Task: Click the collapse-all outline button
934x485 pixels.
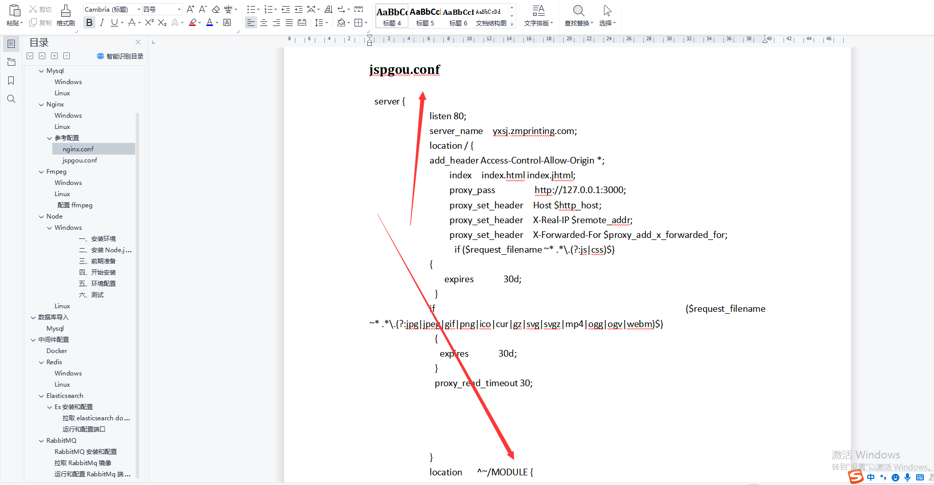Action: point(42,56)
